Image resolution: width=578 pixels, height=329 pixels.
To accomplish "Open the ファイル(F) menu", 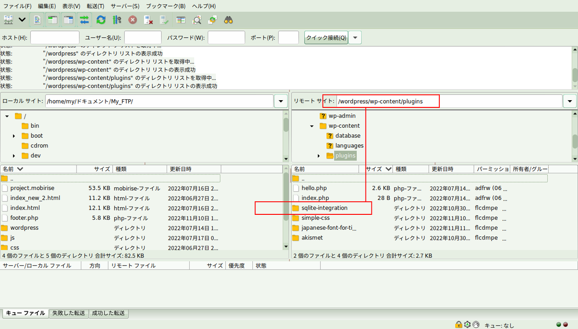I will coord(17,6).
